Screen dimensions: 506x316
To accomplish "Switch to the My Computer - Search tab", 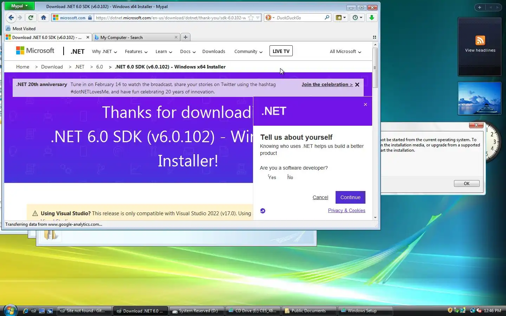I will coord(136,37).
